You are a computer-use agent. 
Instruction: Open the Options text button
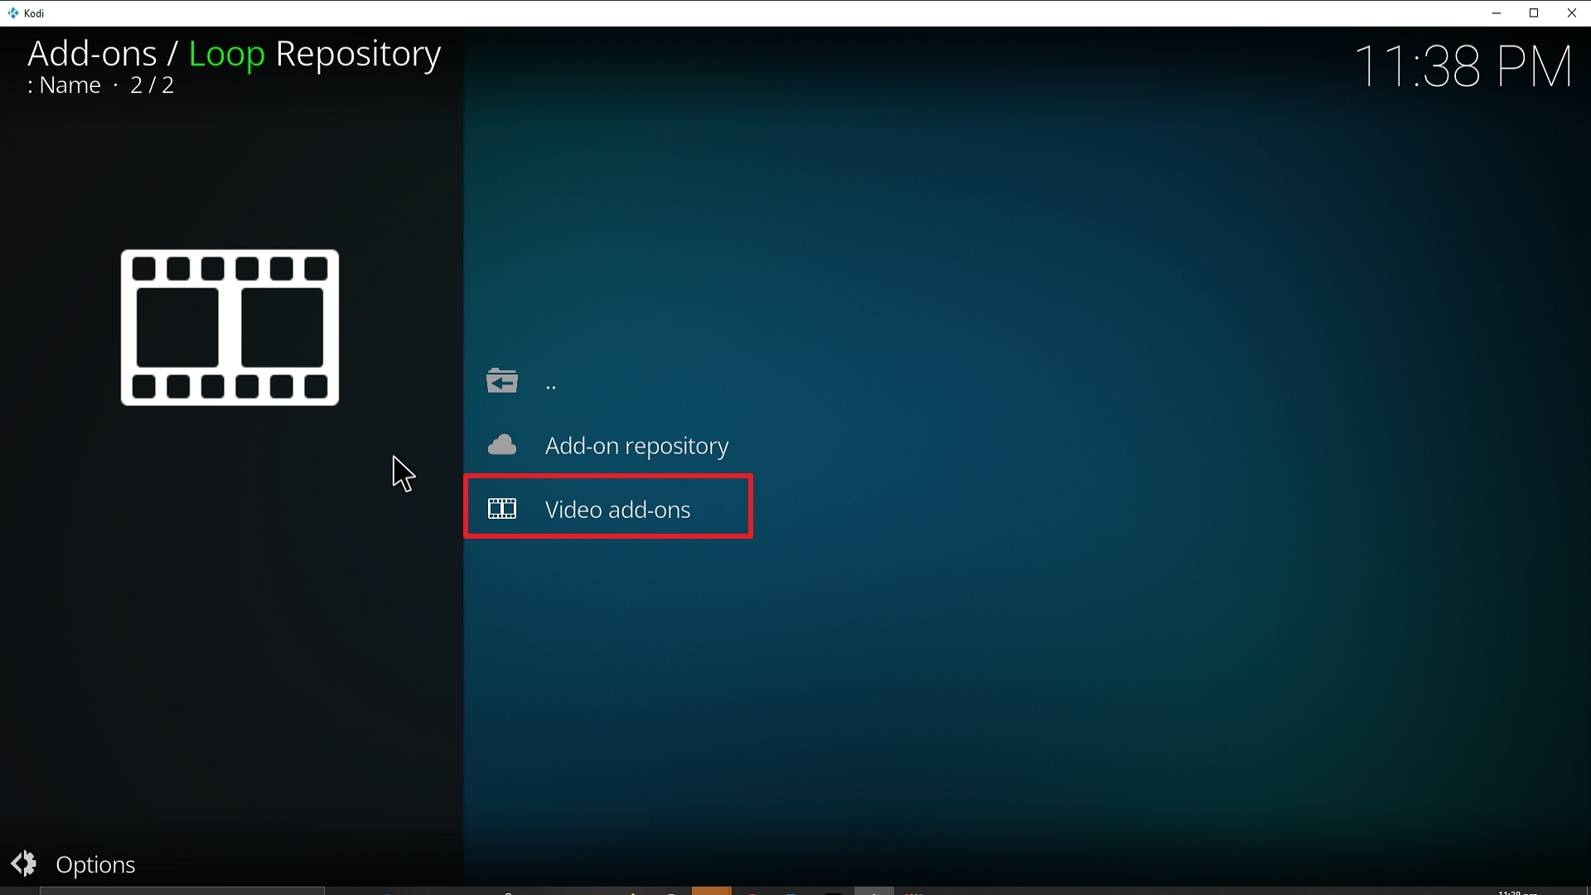pyautogui.click(x=95, y=864)
